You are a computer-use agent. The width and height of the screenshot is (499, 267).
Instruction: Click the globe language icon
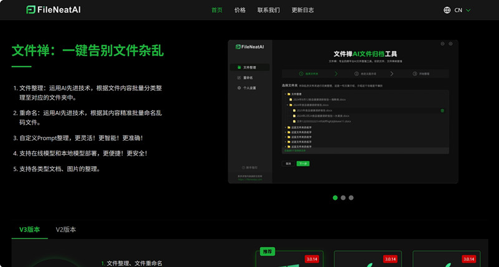[x=447, y=10]
